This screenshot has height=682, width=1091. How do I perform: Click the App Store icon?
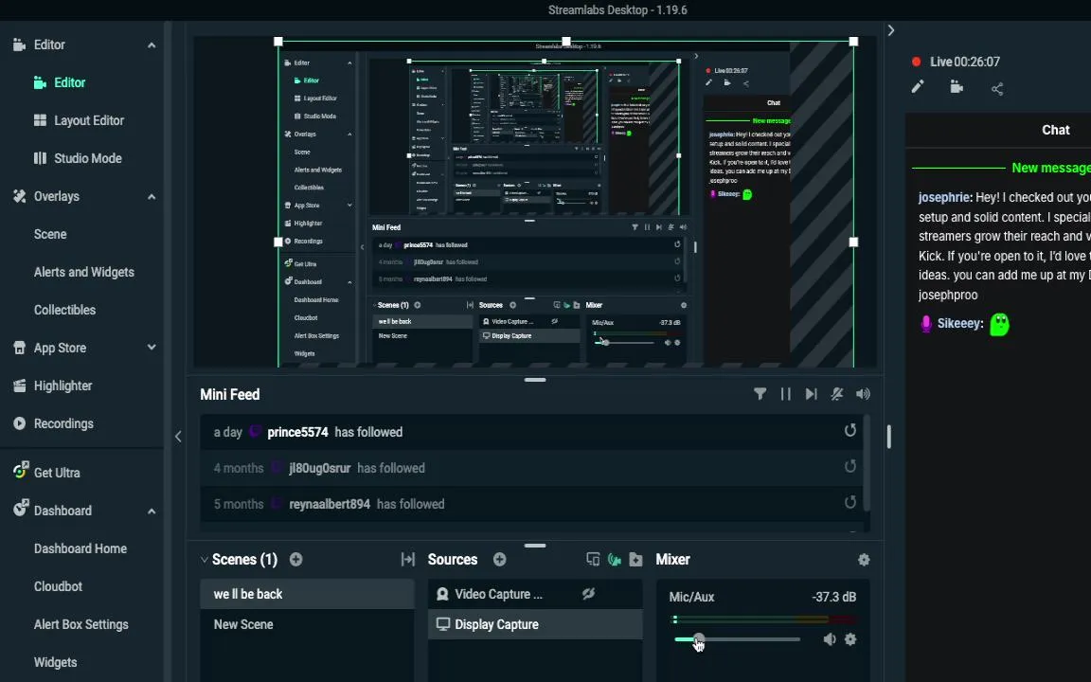[20, 348]
